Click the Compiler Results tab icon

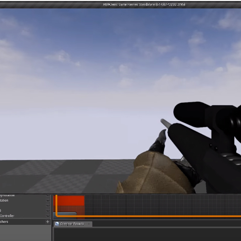coord(57,224)
